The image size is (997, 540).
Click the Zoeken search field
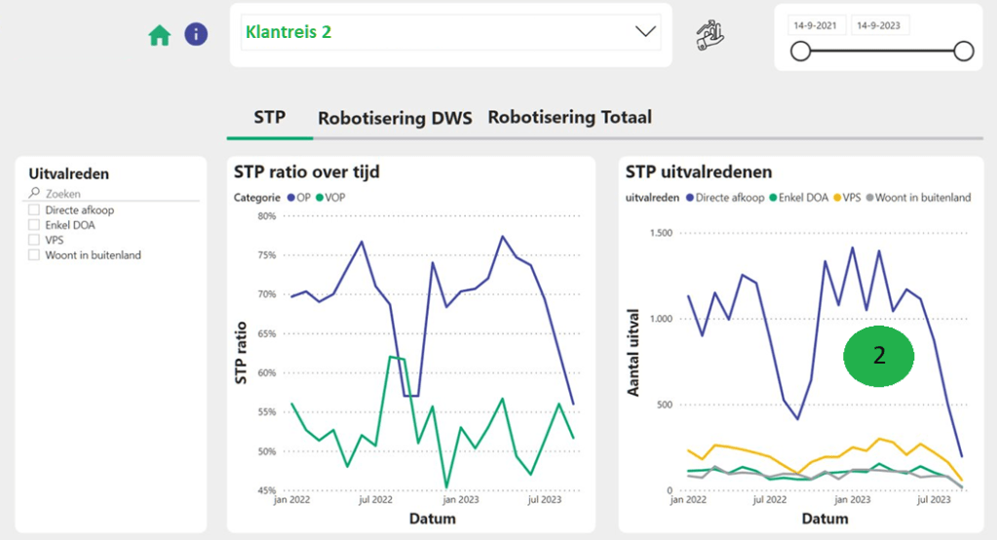(117, 194)
